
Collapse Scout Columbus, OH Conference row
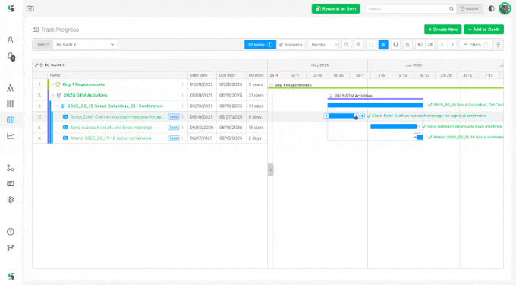pos(57,106)
